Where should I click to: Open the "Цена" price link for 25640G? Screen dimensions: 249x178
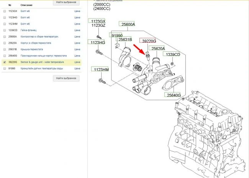[77, 56]
